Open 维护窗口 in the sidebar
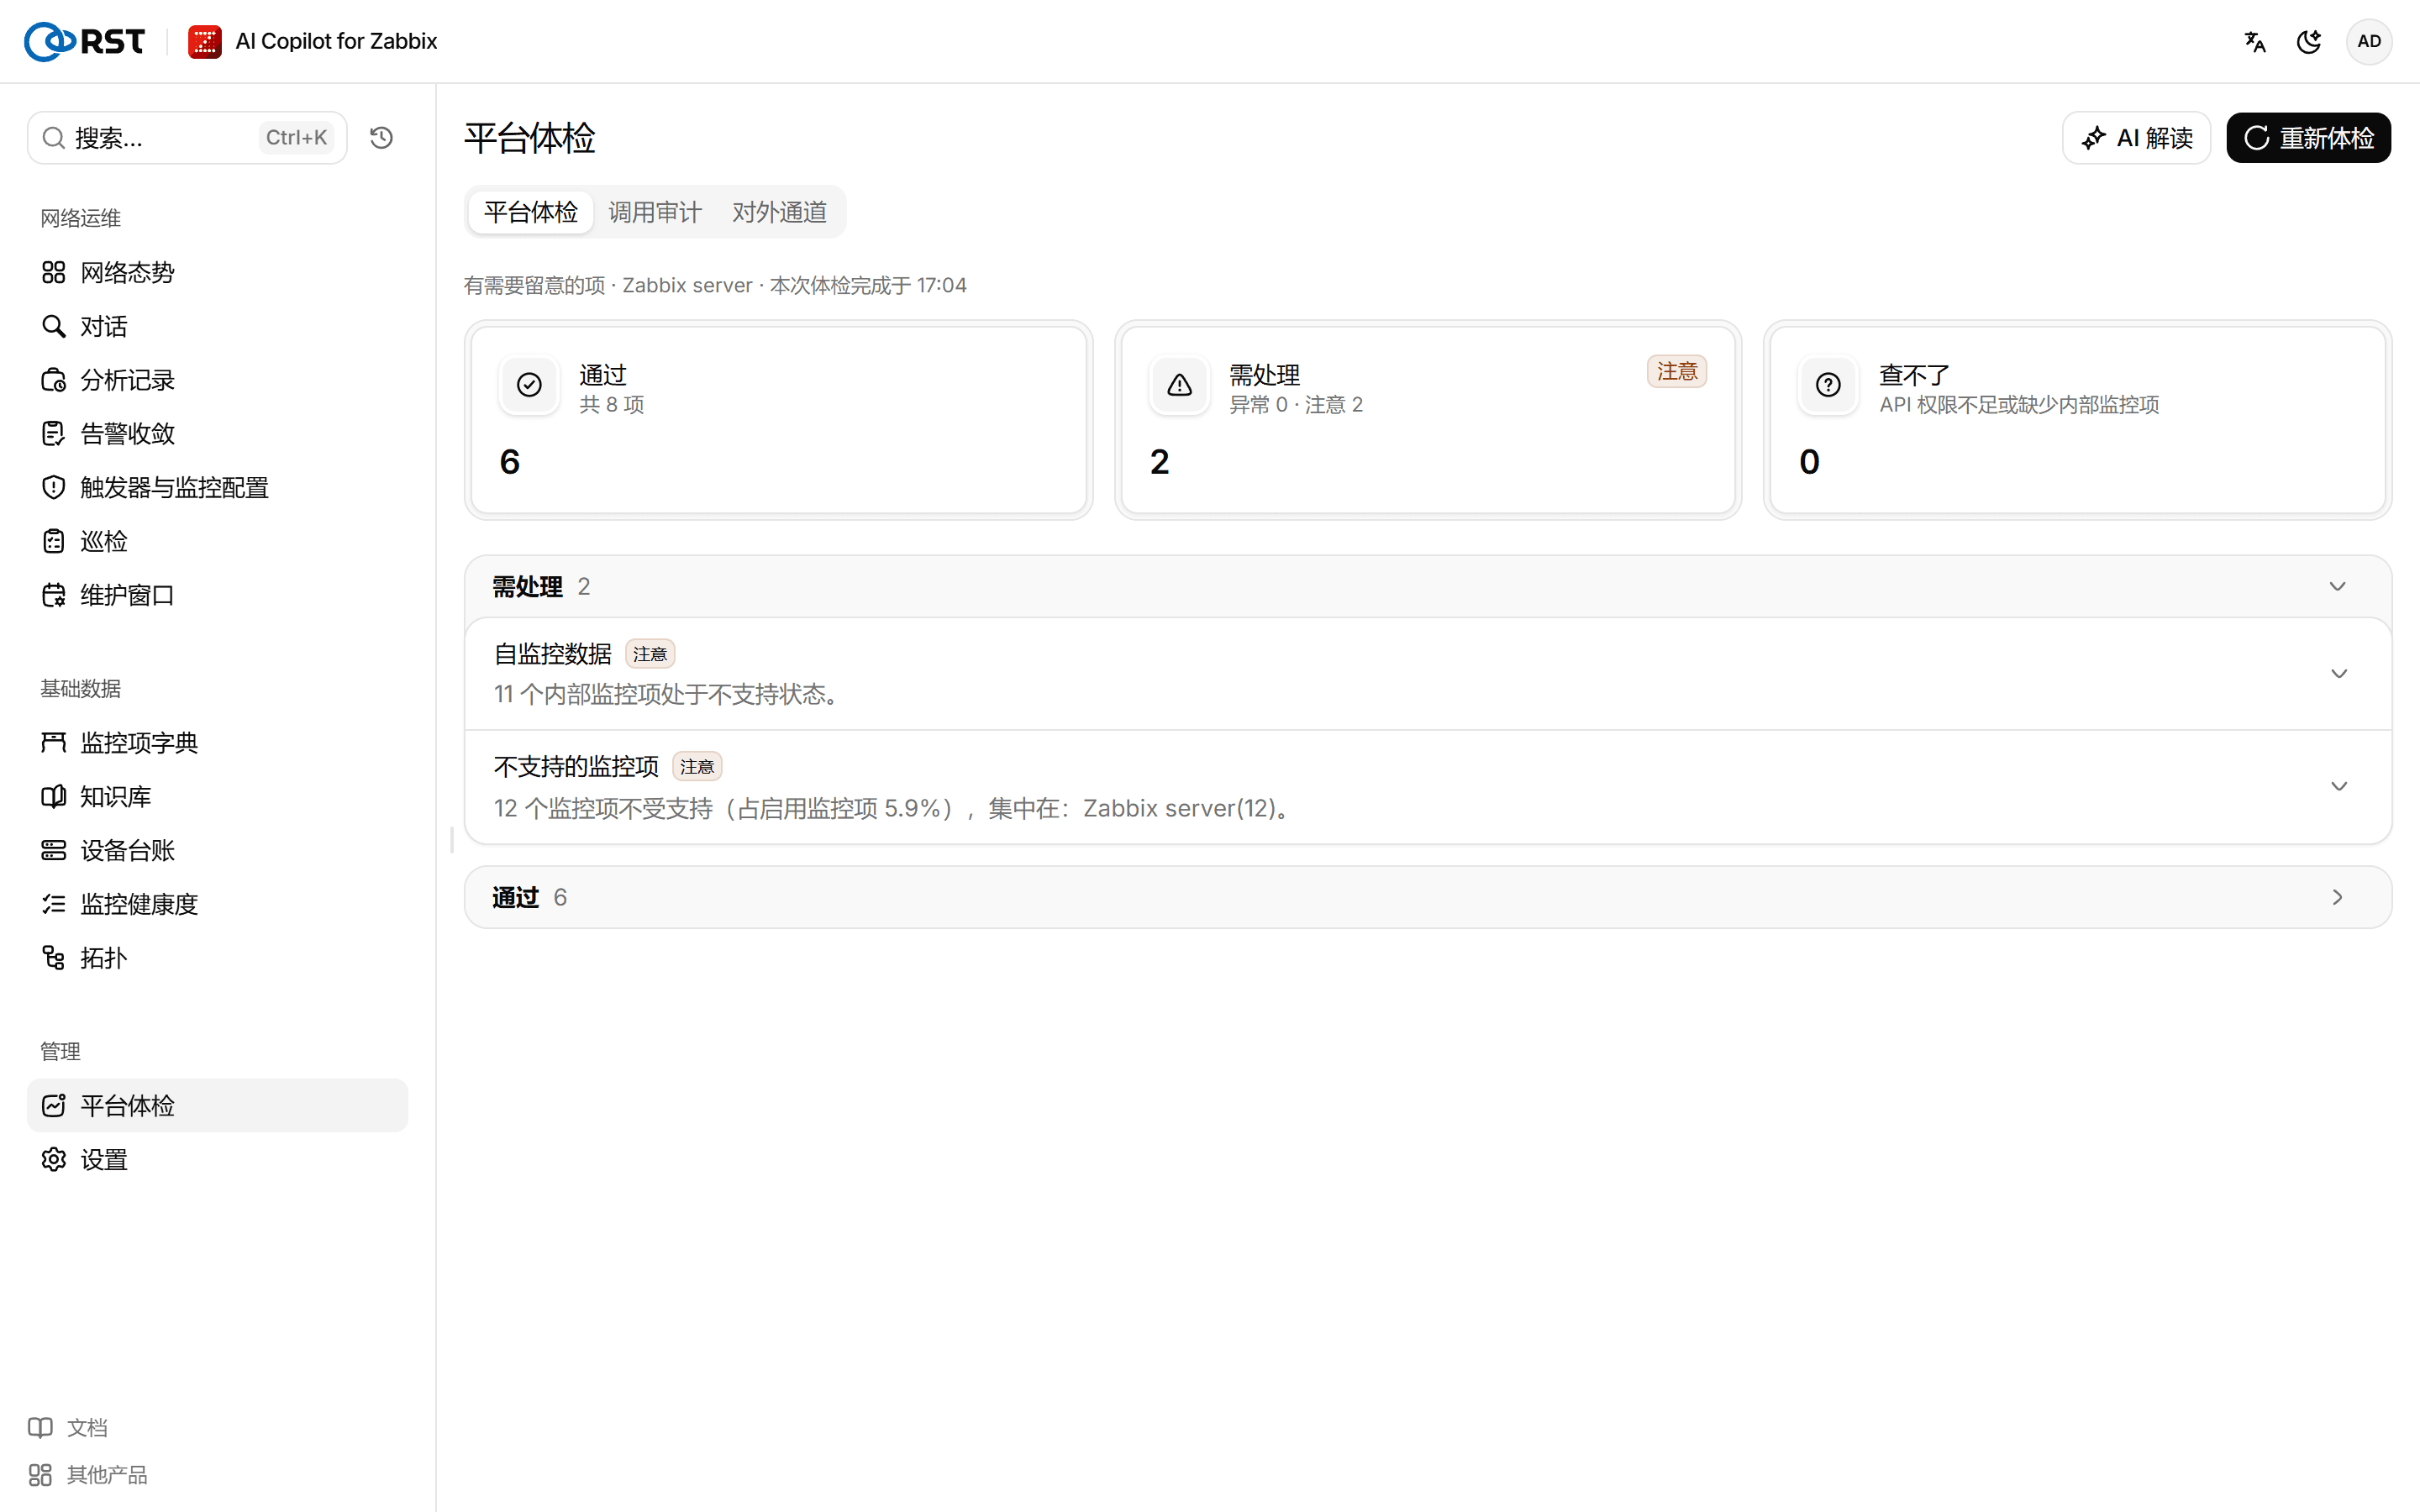Image resolution: width=2420 pixels, height=1512 pixels. click(x=217, y=595)
